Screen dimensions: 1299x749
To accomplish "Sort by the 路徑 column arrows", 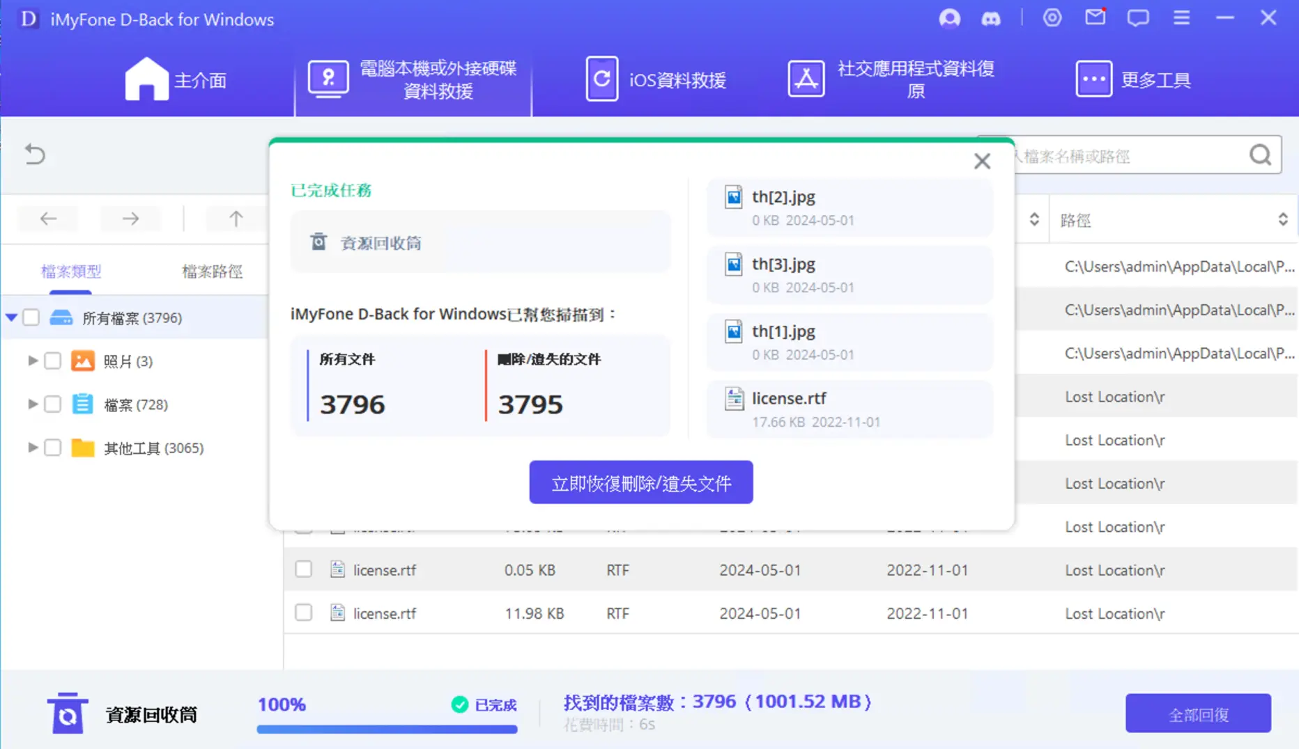I will (x=1282, y=220).
